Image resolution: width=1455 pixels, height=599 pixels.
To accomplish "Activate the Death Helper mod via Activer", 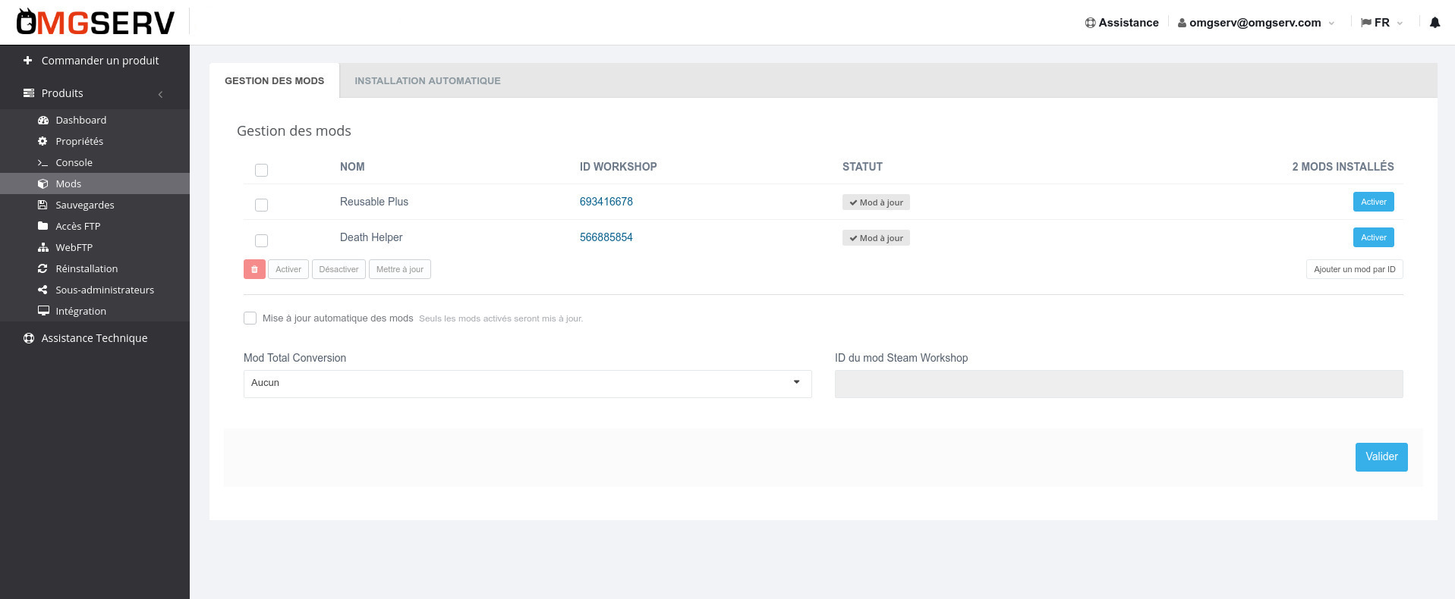I will tap(1373, 237).
